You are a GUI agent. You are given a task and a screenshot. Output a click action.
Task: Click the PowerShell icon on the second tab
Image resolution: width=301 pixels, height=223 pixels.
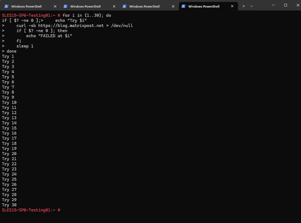pyautogui.click(x=65, y=6)
